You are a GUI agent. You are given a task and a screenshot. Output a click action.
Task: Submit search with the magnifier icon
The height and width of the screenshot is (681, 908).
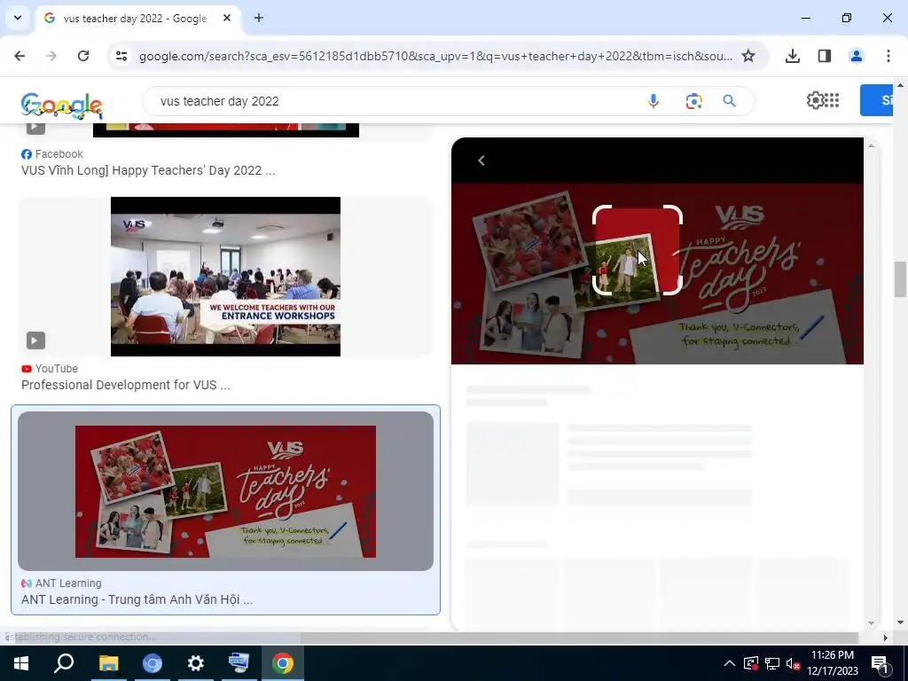729,101
